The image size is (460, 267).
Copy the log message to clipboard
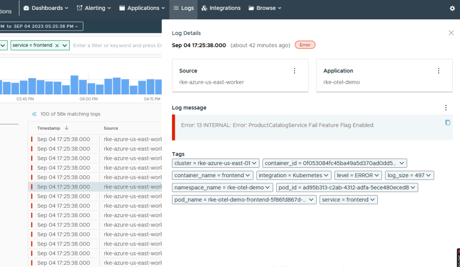(x=447, y=123)
